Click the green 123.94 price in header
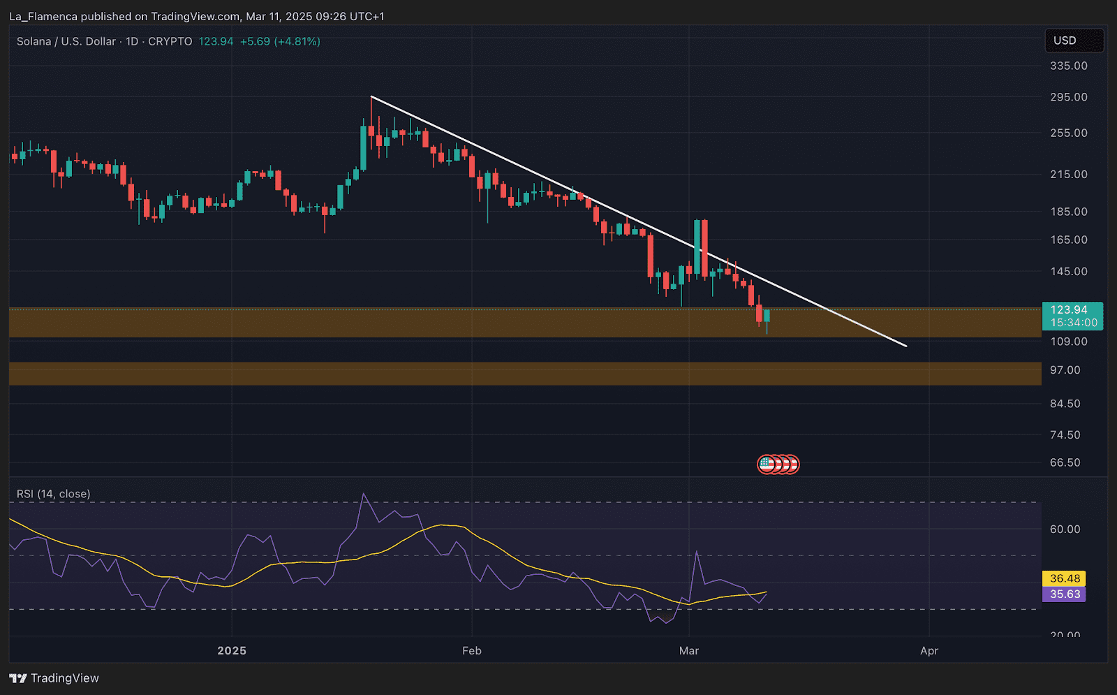 216,41
